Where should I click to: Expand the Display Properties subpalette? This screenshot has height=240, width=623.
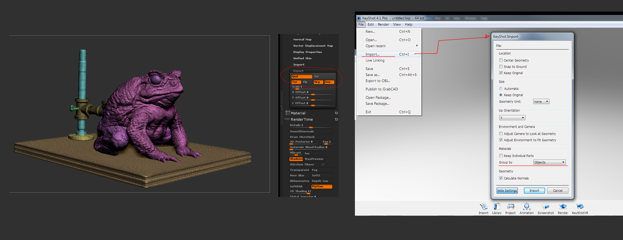click(307, 52)
